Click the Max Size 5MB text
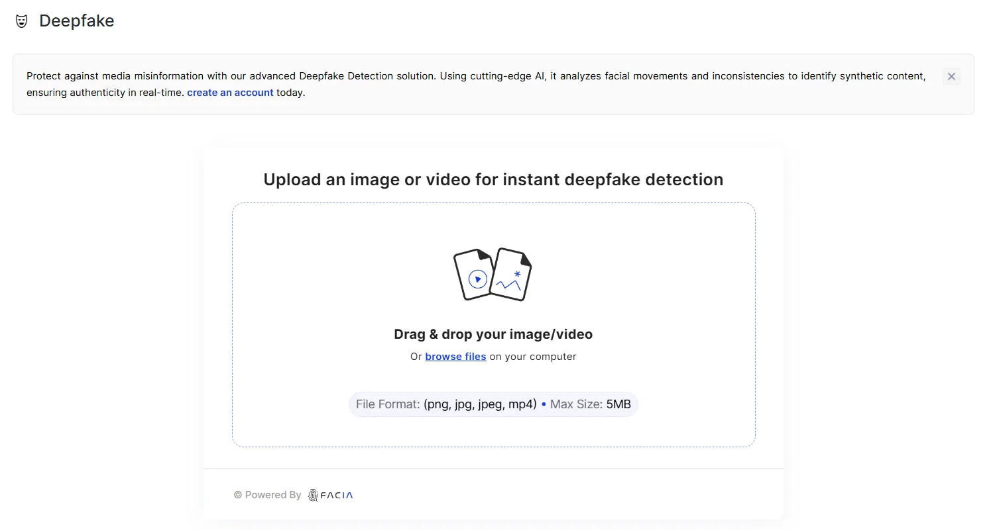This screenshot has height=530, width=993. 589,404
